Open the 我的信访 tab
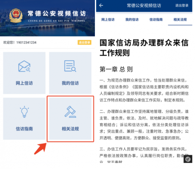Screen dimensions: 195x169 132,19
